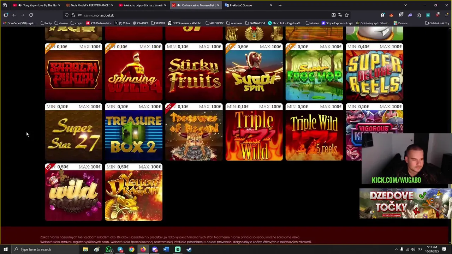The height and width of the screenshot is (254, 452).
Task: Switch to the Aké auto odporúča tab
Action: coord(142,5)
